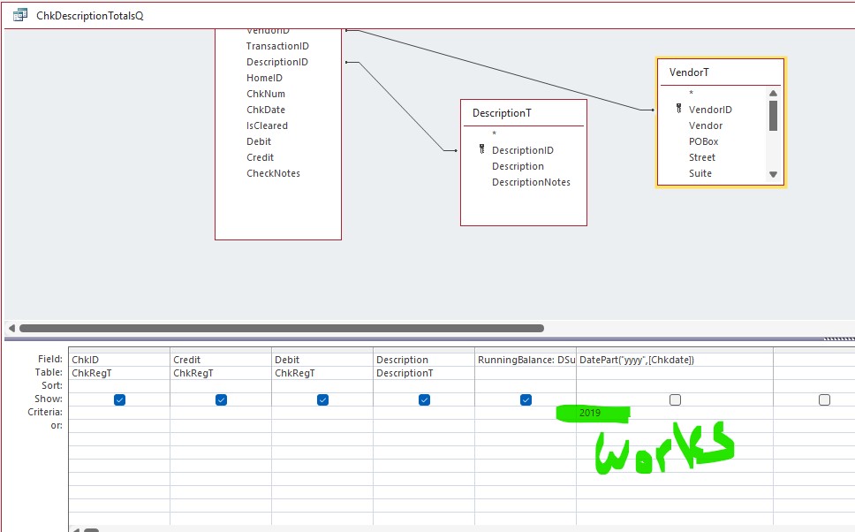Select the VendorT table title bar
855x532 pixels.
(x=720, y=72)
